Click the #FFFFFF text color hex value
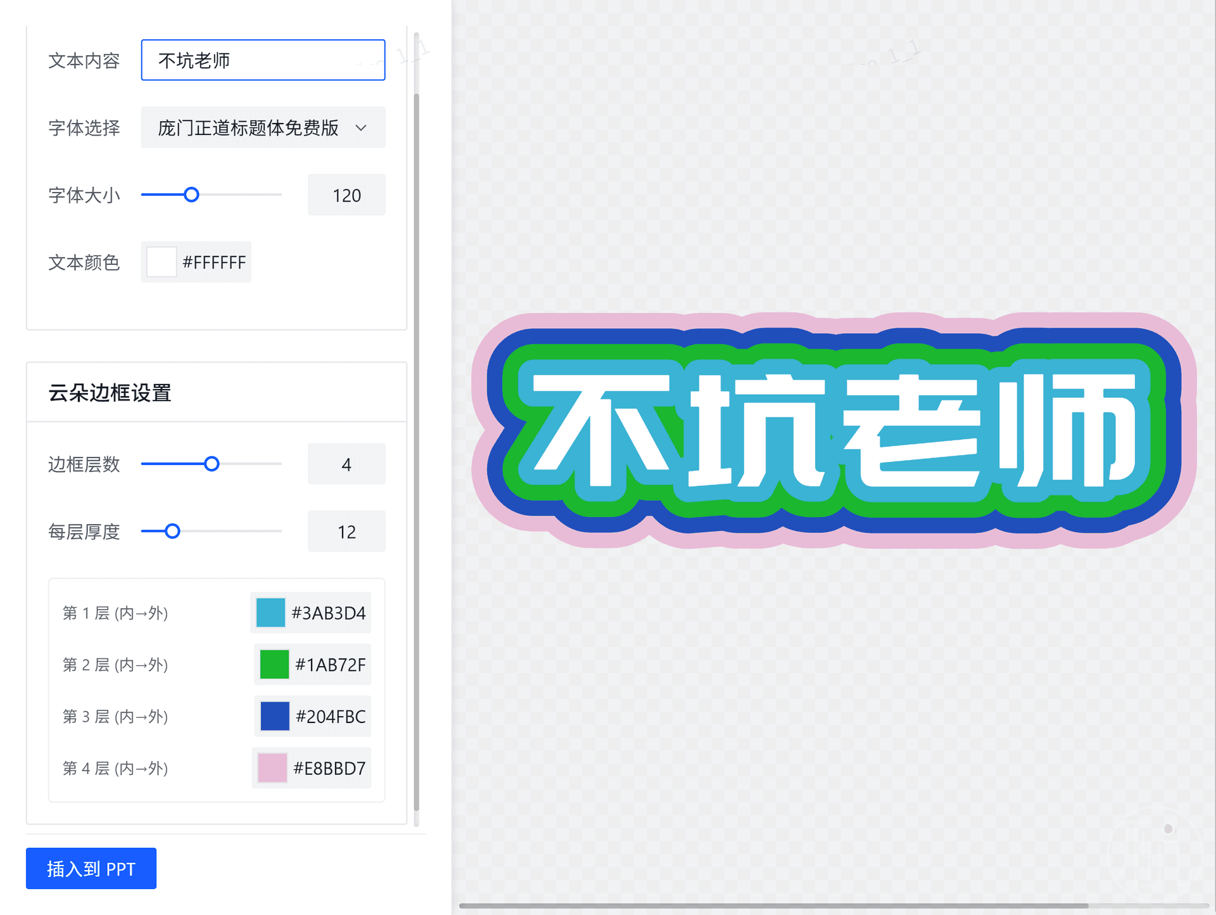 point(214,262)
